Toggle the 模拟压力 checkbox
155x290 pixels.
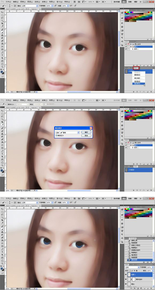click(x=56, y=135)
